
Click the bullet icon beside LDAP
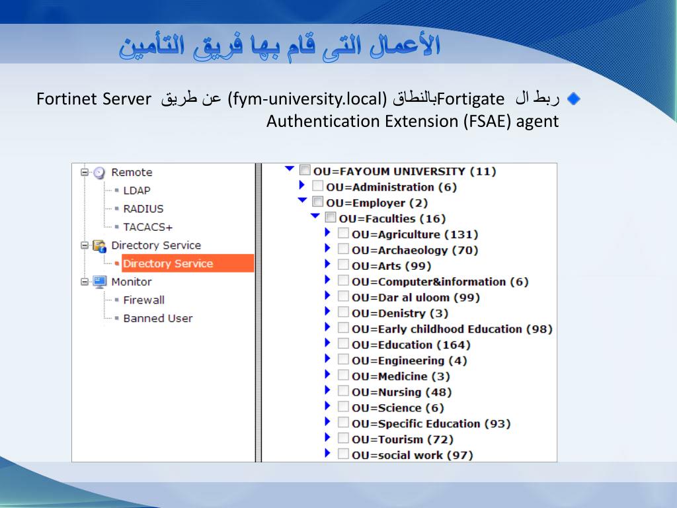pyautogui.click(x=116, y=190)
